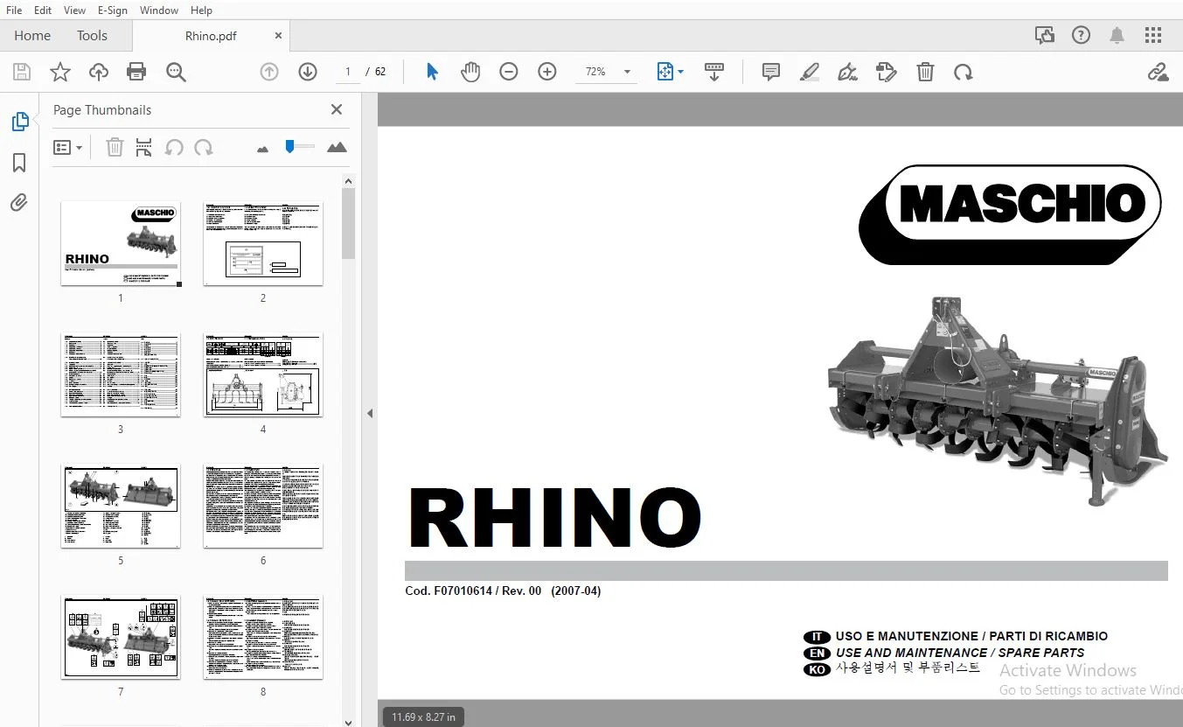This screenshot has width=1183, height=727.
Task: Share a link to this file
Action: tap(1159, 72)
